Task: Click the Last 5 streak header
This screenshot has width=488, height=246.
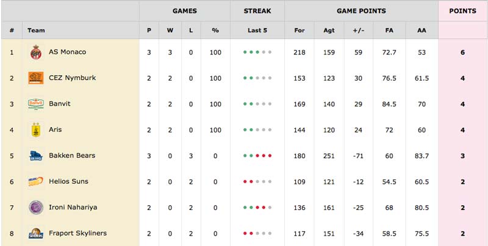Action: point(257,30)
